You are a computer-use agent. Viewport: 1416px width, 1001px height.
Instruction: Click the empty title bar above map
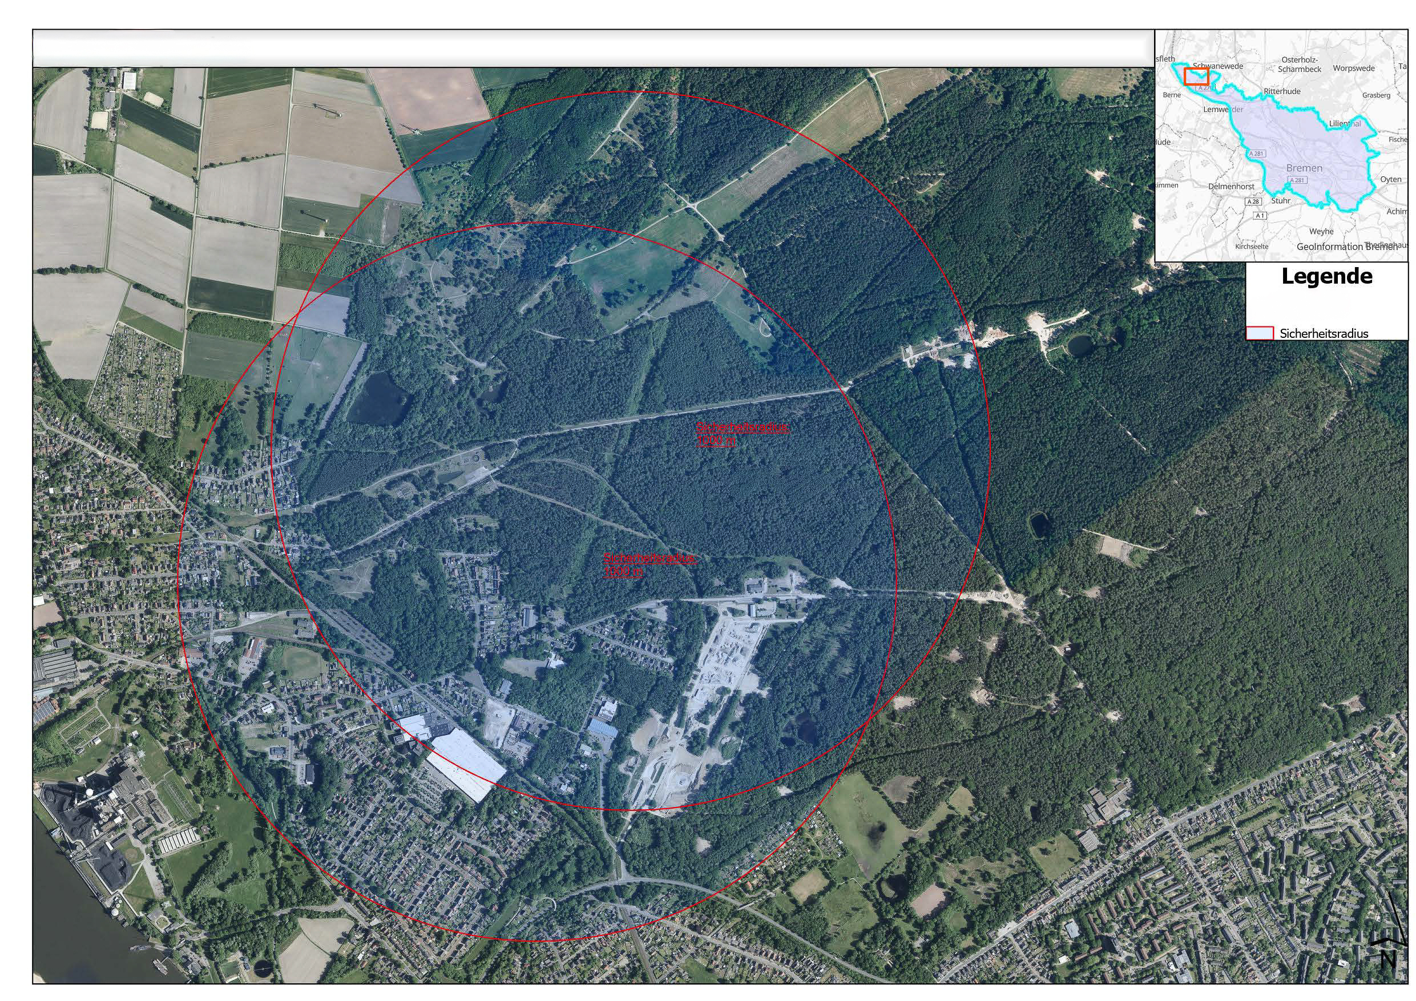pos(592,48)
